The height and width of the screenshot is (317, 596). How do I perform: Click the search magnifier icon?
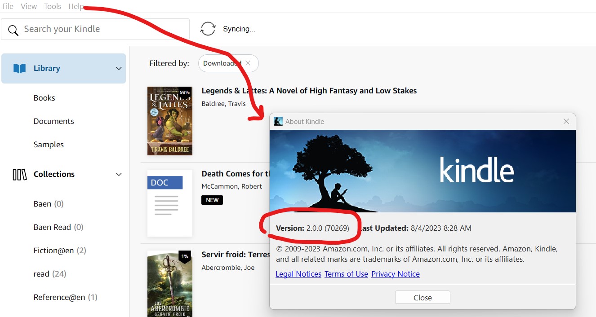(13, 29)
